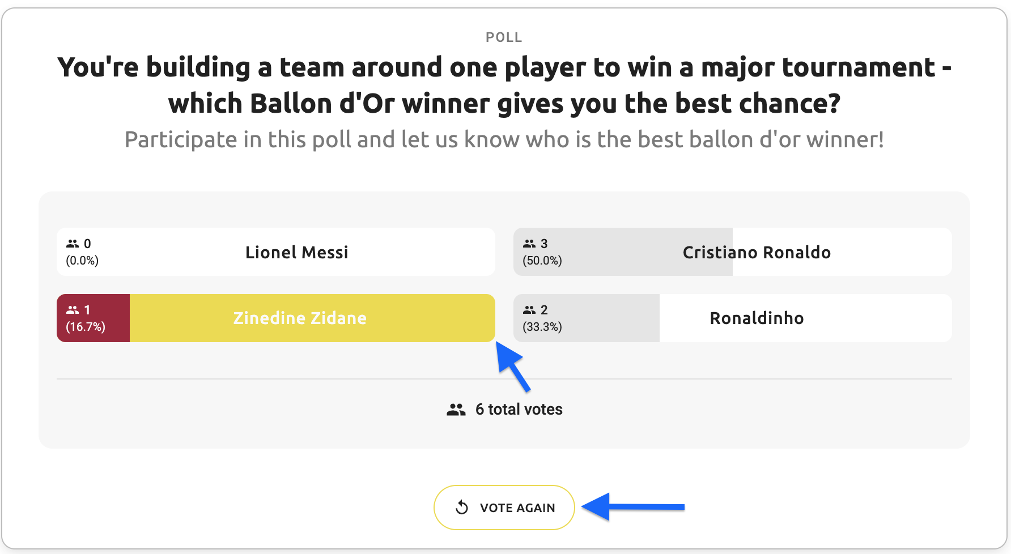Select the highlighted Zinedine Zidane option
Screen dimensions: 1011x554
tap(300, 318)
